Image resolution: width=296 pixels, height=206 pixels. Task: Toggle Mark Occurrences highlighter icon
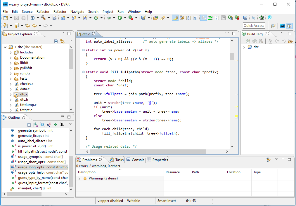pyautogui.click(x=175, y=18)
